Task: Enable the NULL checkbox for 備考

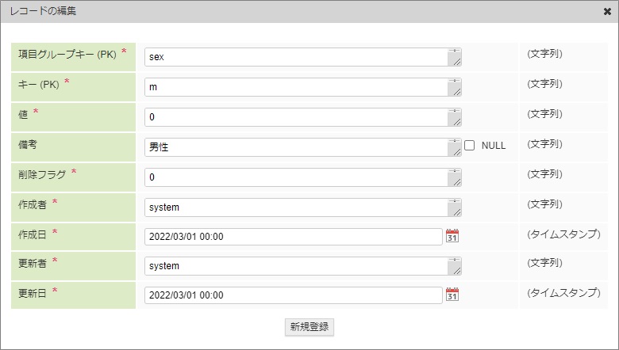Action: [470, 146]
